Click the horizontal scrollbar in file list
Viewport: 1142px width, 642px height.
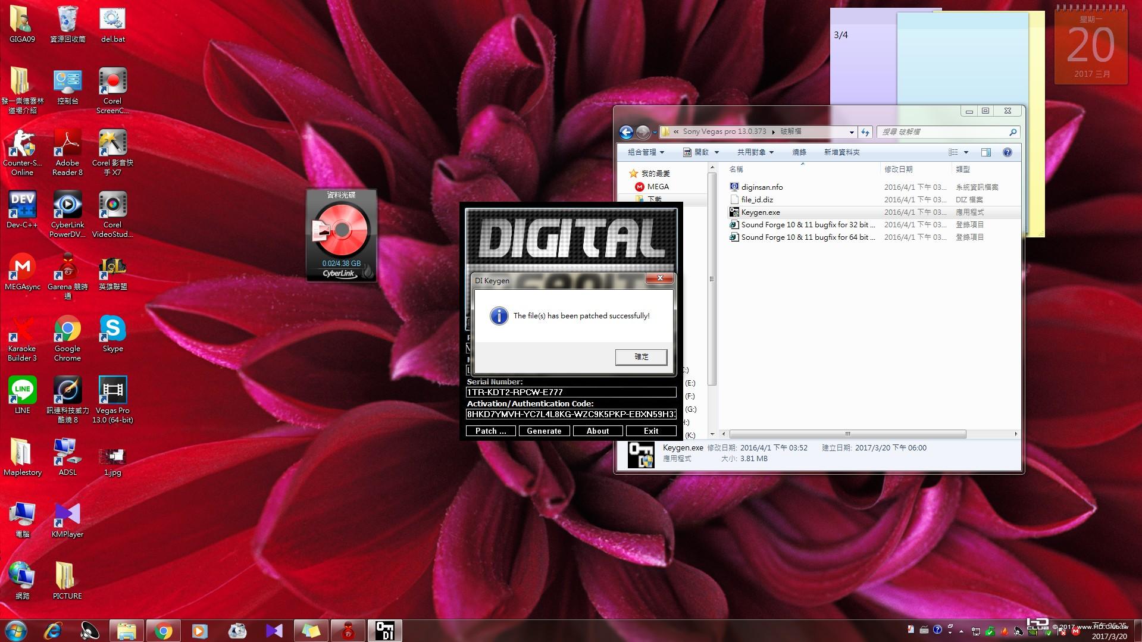click(847, 434)
